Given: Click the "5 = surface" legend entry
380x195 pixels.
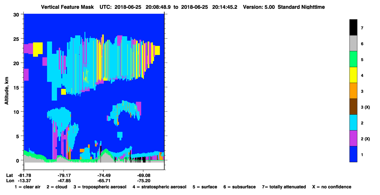Looking at the screenshot, I should [205, 187].
